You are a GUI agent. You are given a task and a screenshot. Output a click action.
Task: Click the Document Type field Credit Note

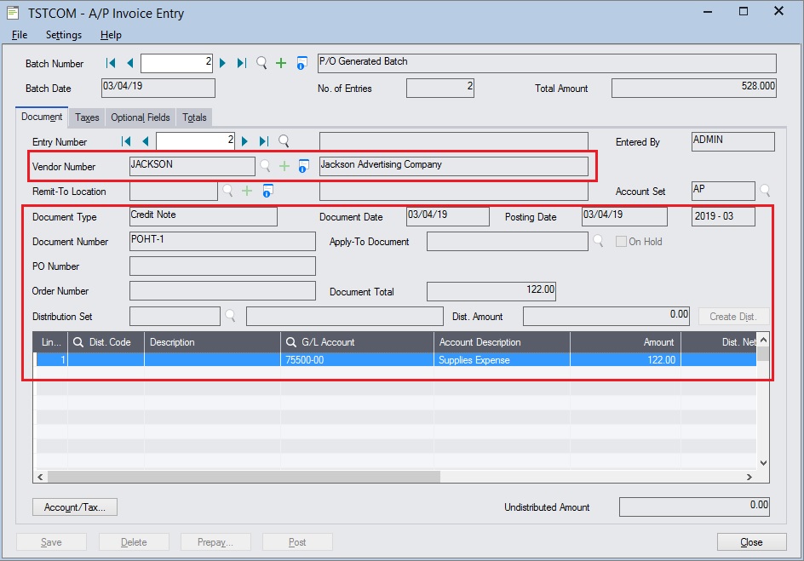coord(203,216)
